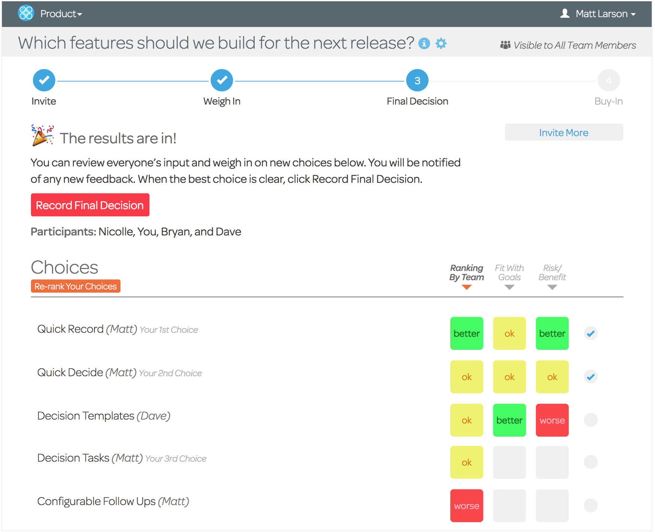Screen dimensions: 655x532
Task: Enable the selection circle for Decision Templates
Action: (x=591, y=420)
